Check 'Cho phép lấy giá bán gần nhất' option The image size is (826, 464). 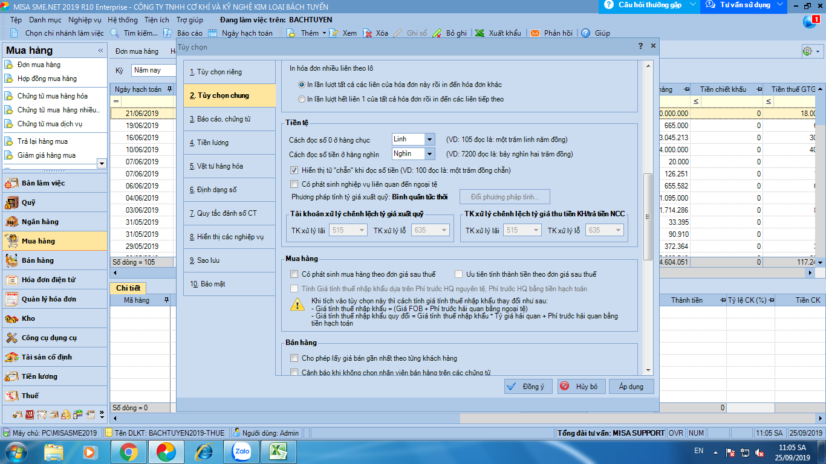coord(294,358)
